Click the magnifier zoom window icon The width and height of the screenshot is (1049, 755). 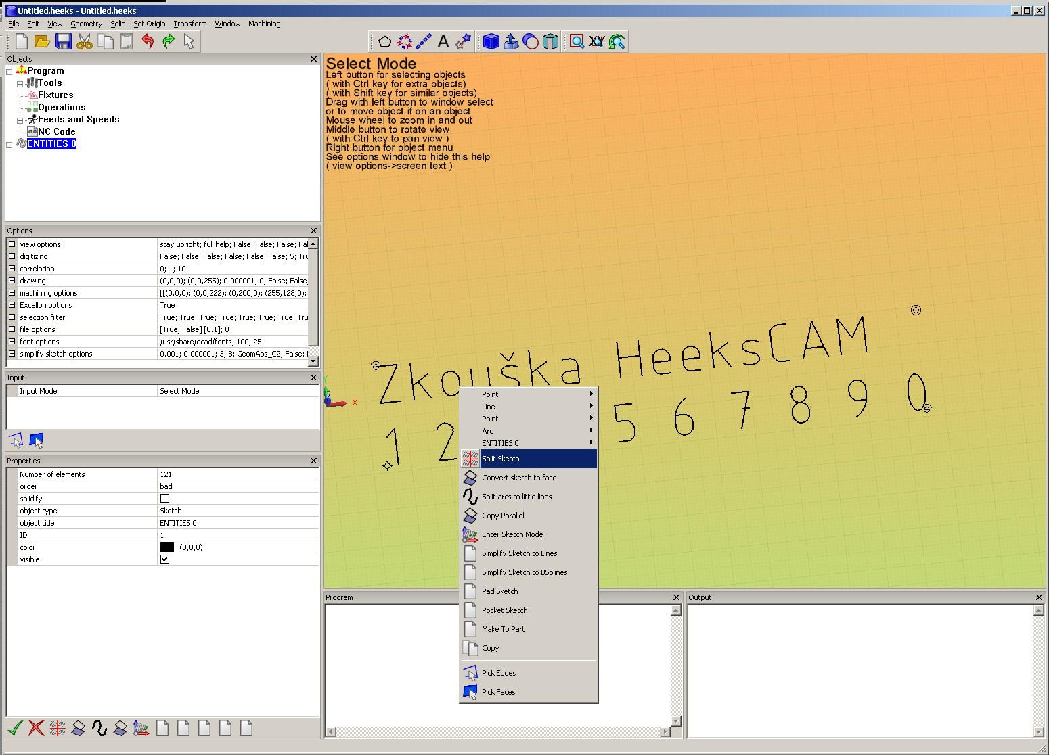click(x=577, y=42)
